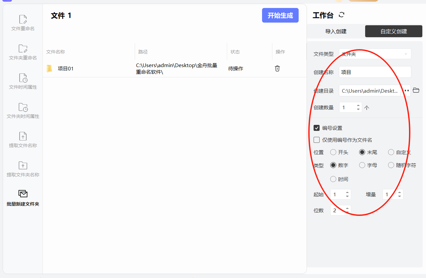
Task: Browse for 创建目录 with folder icon
Action: (416, 90)
